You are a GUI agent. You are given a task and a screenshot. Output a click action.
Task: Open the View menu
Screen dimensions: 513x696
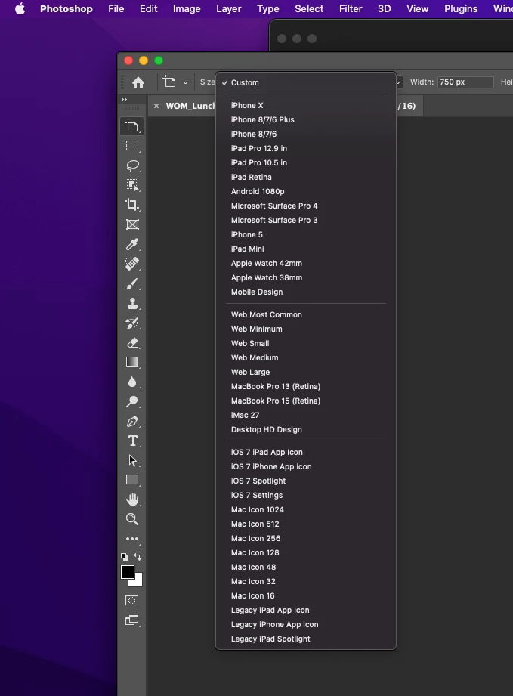coord(417,9)
